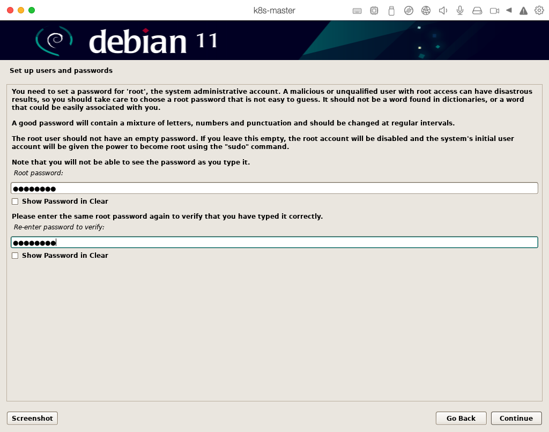
Task: Click 'Note that you will not be able' text
Action: tap(131, 162)
